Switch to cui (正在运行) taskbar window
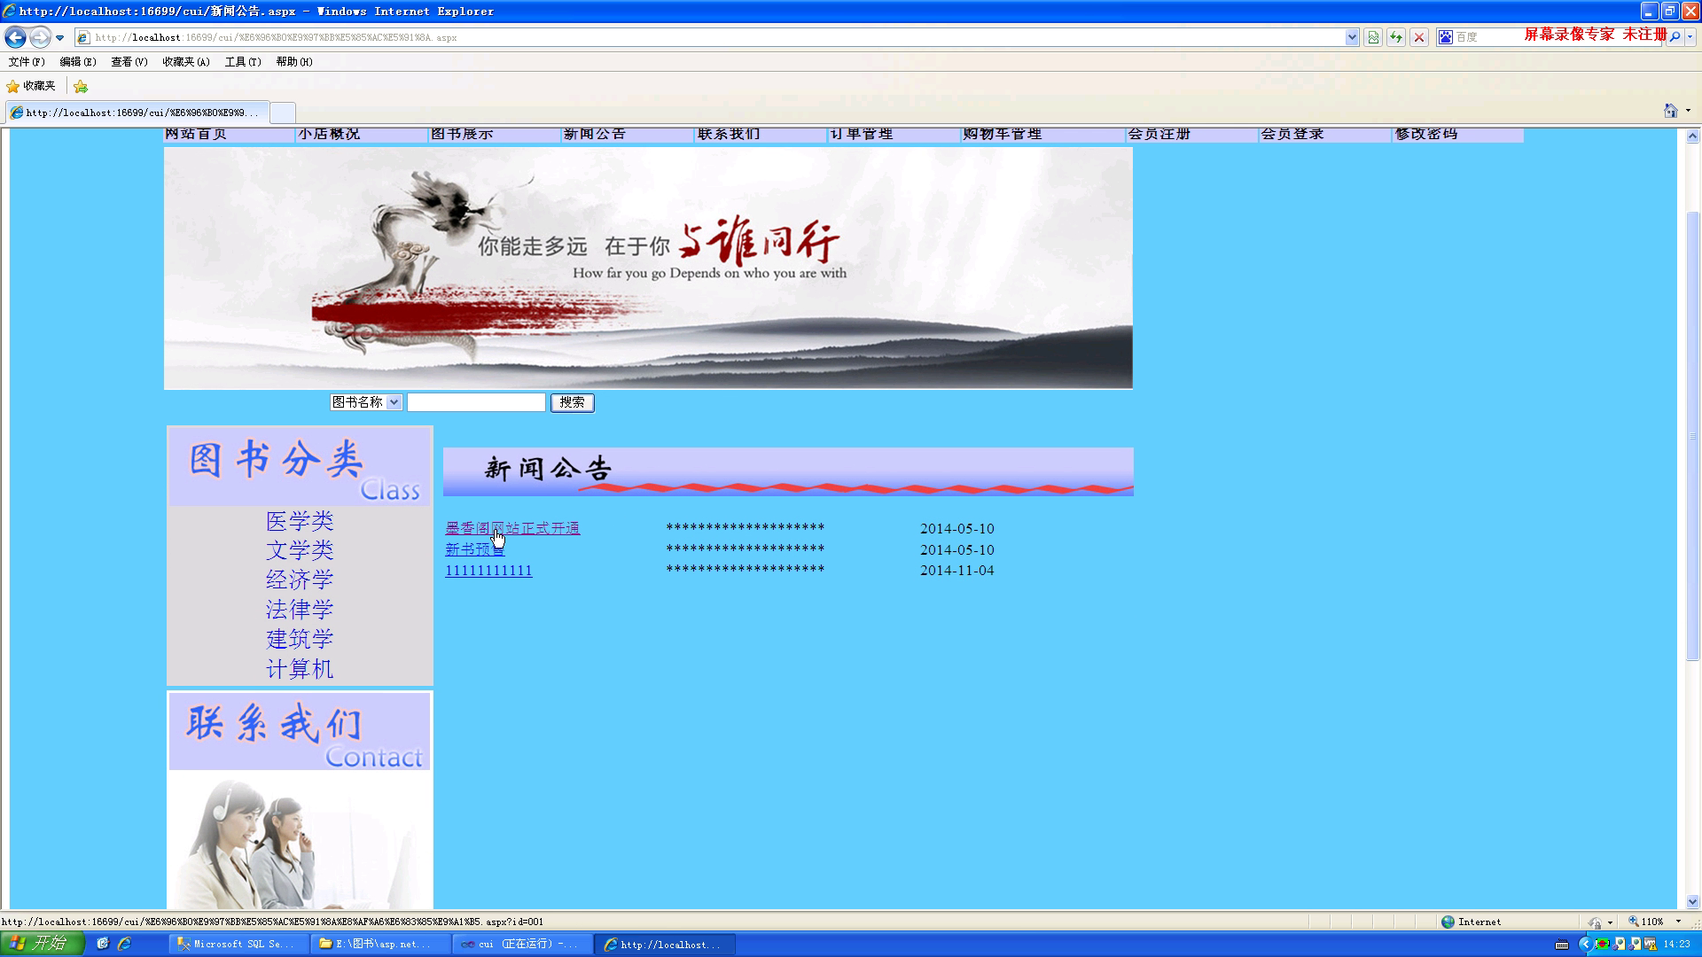 click(521, 945)
